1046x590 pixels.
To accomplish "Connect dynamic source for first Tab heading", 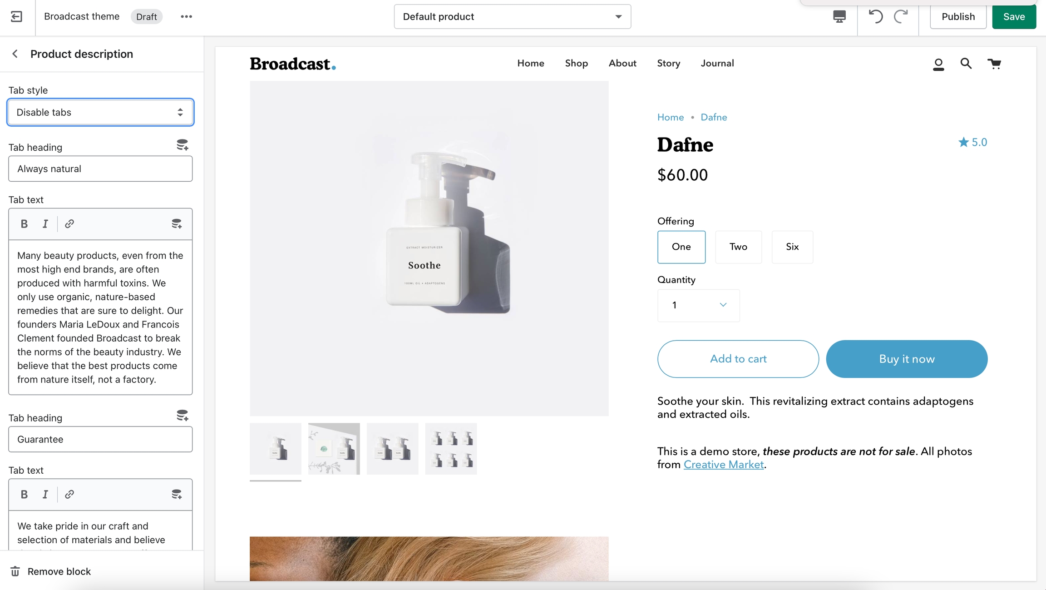I will (182, 145).
